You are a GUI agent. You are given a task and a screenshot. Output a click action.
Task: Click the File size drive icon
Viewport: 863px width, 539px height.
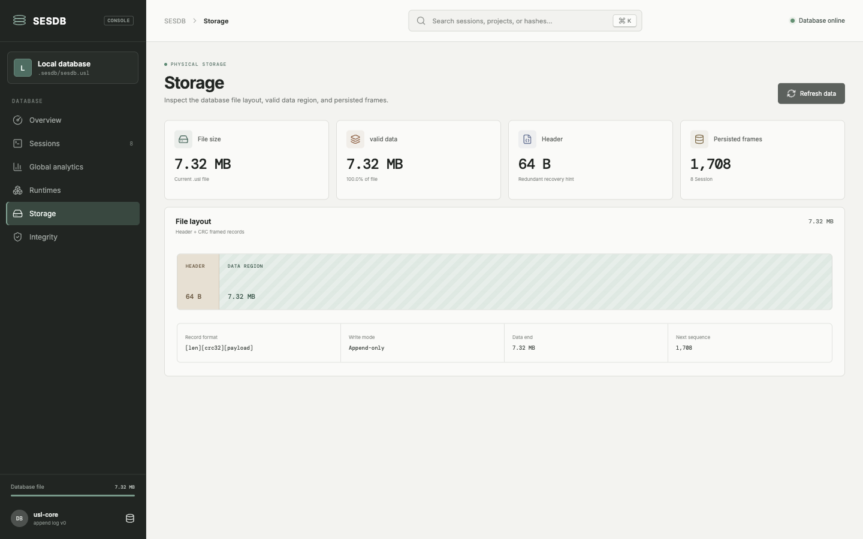(x=183, y=139)
